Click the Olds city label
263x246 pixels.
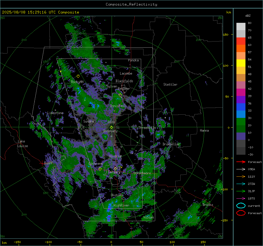(111, 122)
